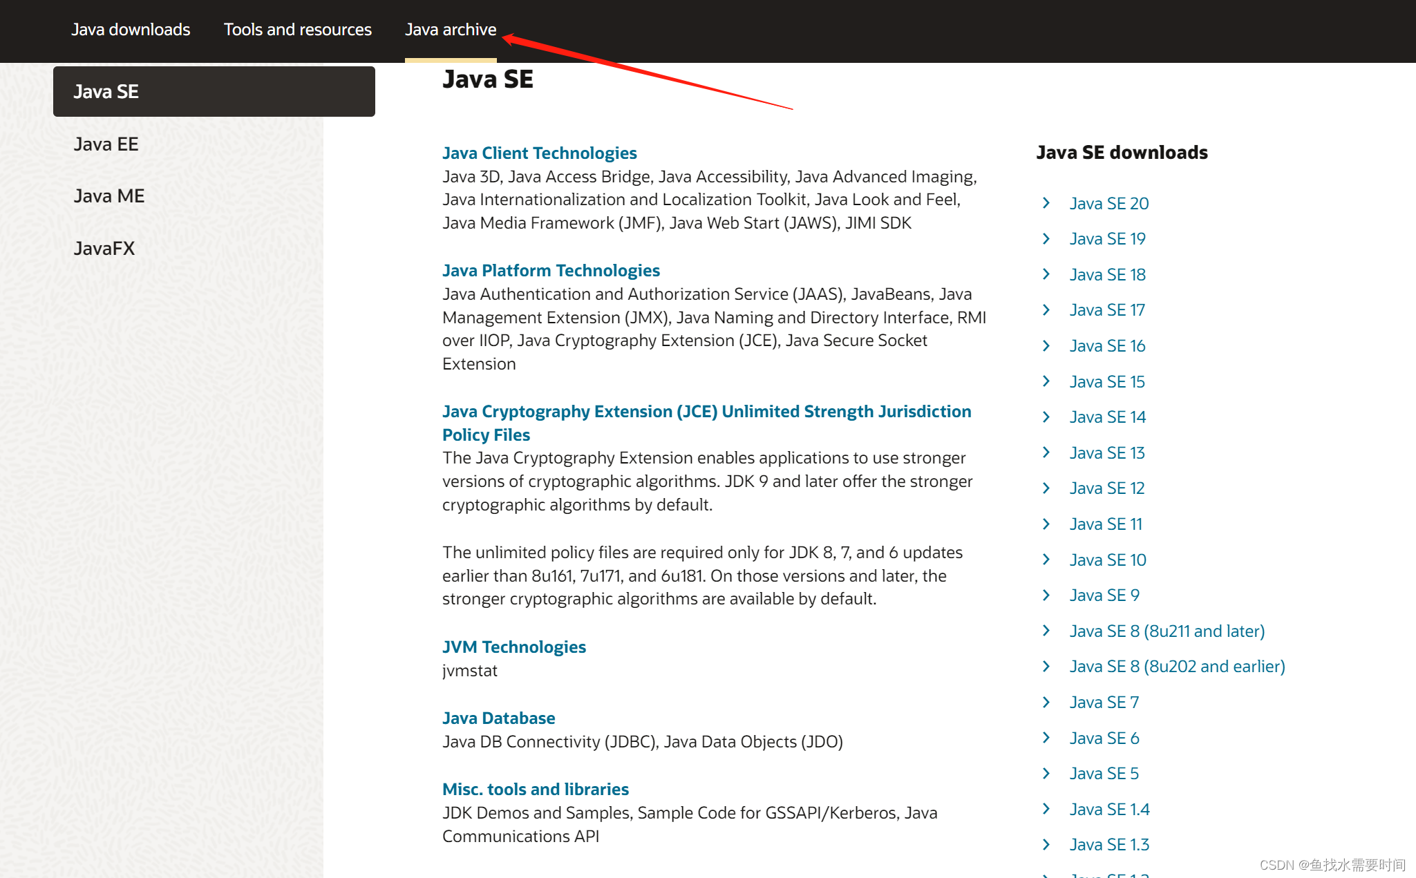Open Misc. tools and libraries page
This screenshot has width=1416, height=878.
point(535,789)
